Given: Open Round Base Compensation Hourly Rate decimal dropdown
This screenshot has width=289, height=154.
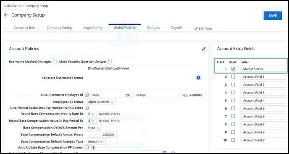Looking at the screenshot, I should tap(91, 114).
